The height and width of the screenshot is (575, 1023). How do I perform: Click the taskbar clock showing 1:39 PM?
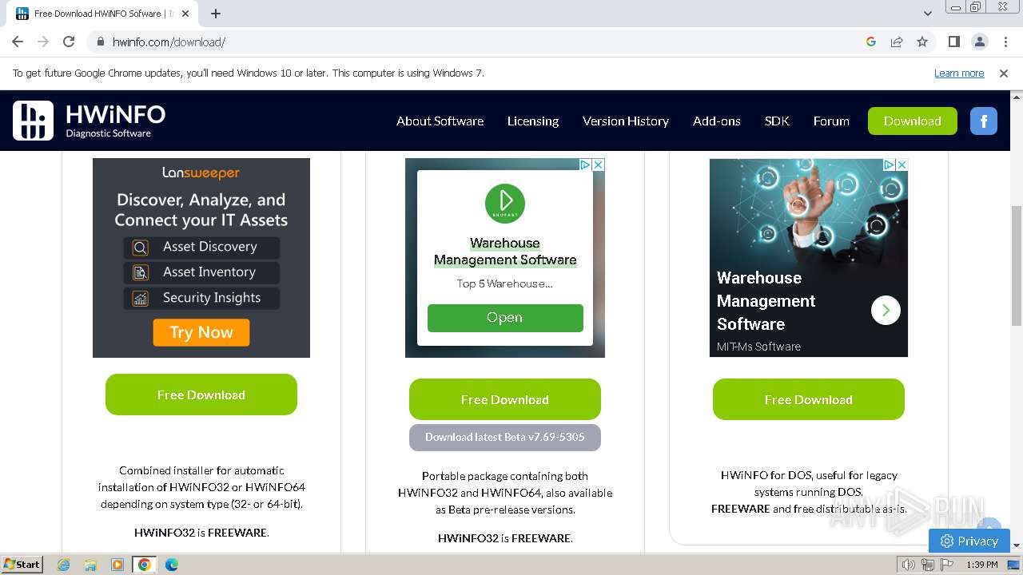point(982,565)
